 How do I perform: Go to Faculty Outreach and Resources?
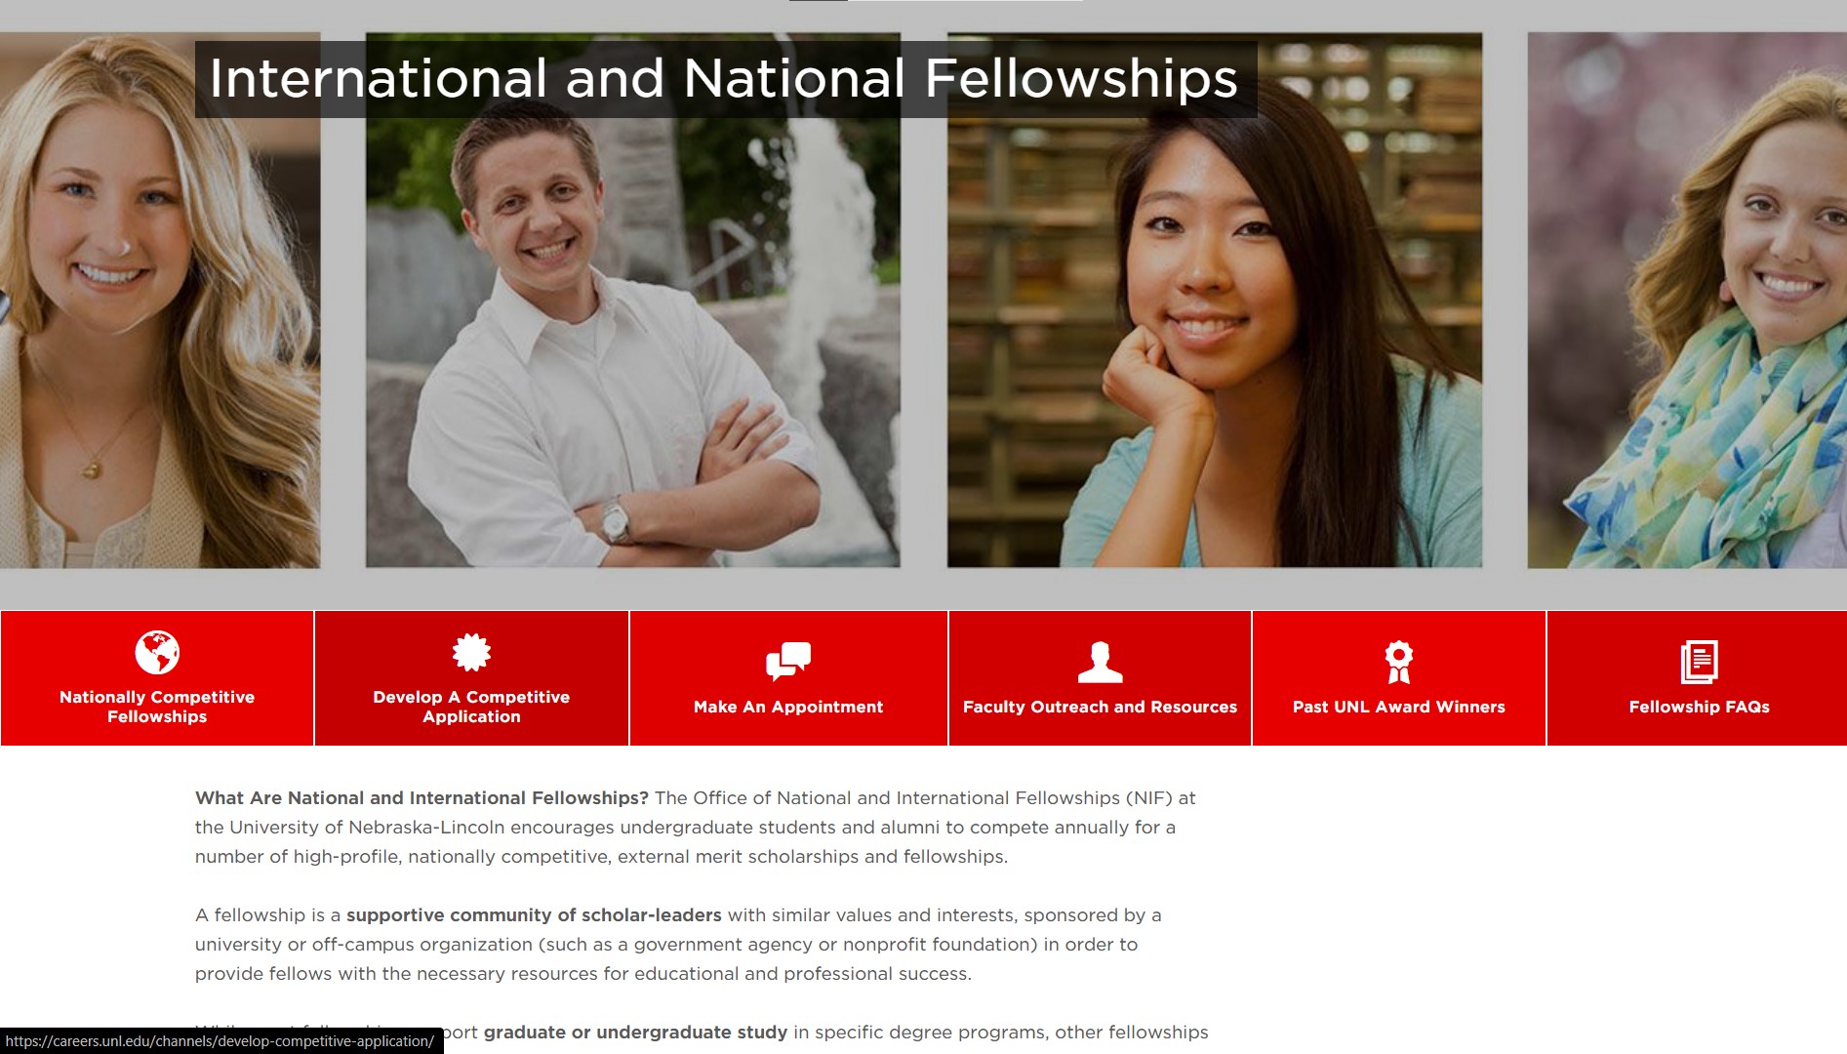(x=1100, y=707)
